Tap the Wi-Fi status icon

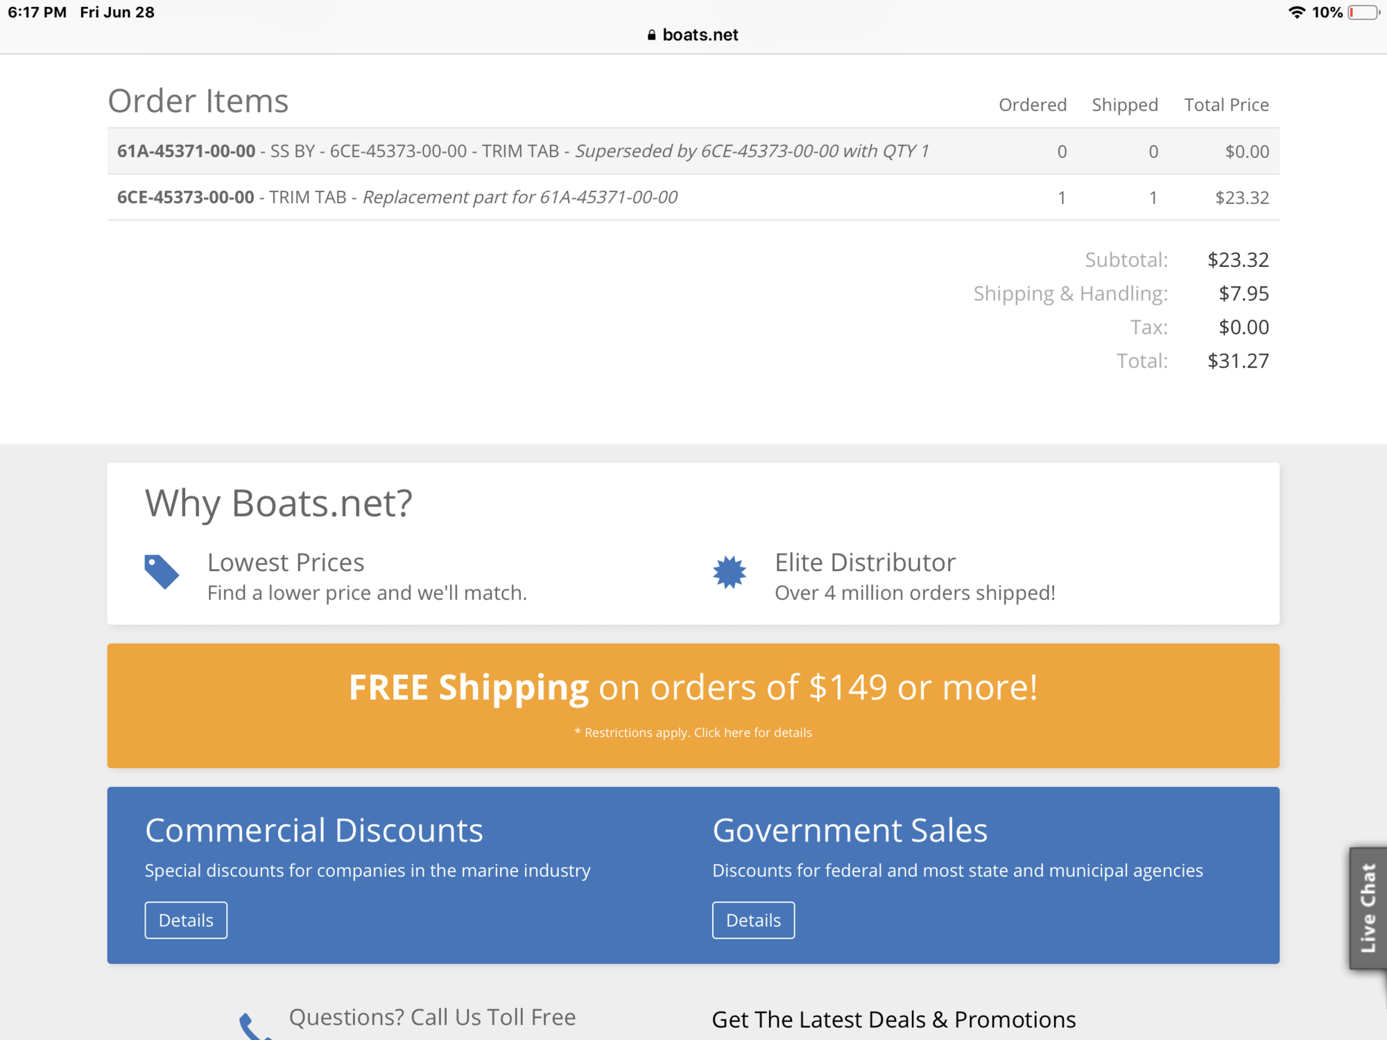(1296, 12)
